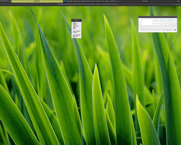Click the eject button in Audacious
The width and height of the screenshot is (181, 145).
159,30
